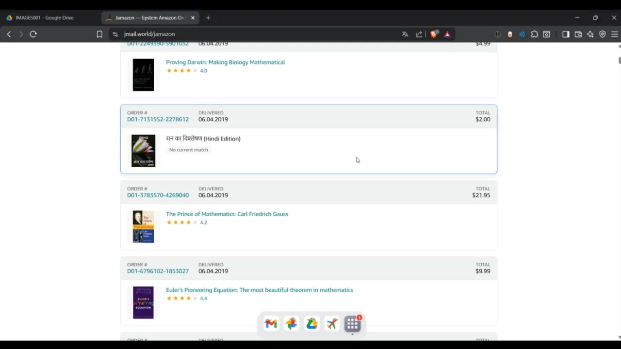The width and height of the screenshot is (621, 349).
Task: Click Proving Darwin book cover thumbnail
Action: tap(143, 75)
